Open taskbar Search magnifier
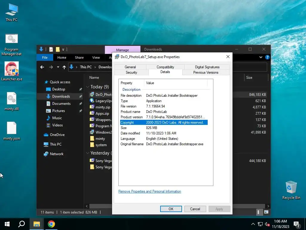The width and height of the screenshot is (306, 230). pyautogui.click(x=22, y=224)
